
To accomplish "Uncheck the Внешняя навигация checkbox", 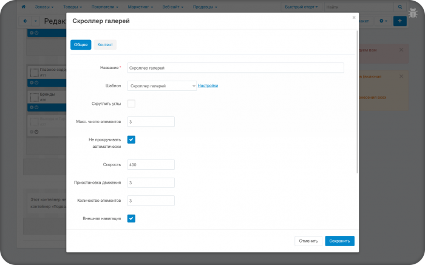I will click(x=131, y=218).
